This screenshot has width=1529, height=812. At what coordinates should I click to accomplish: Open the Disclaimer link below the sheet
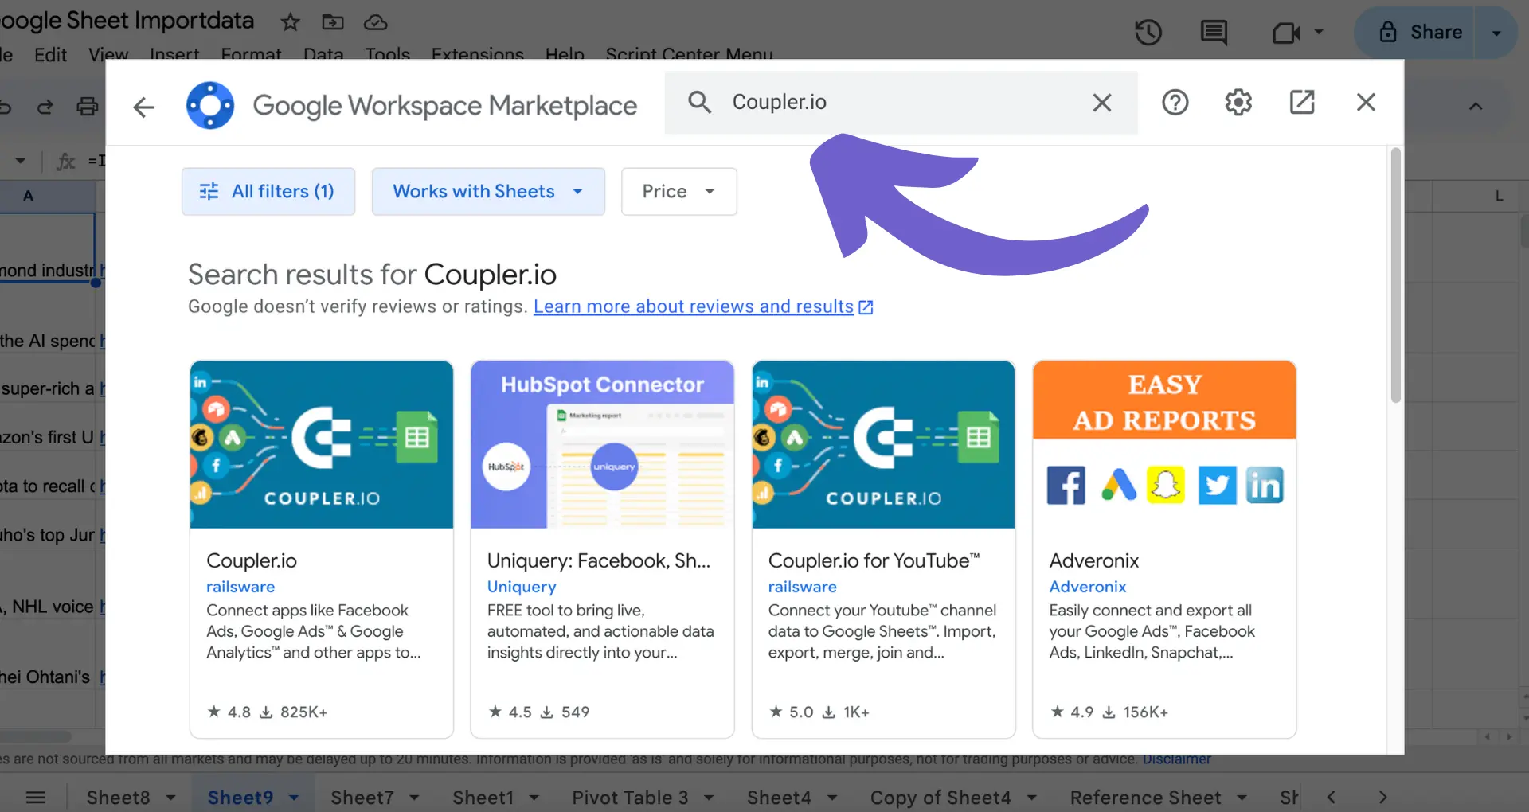(x=1176, y=759)
